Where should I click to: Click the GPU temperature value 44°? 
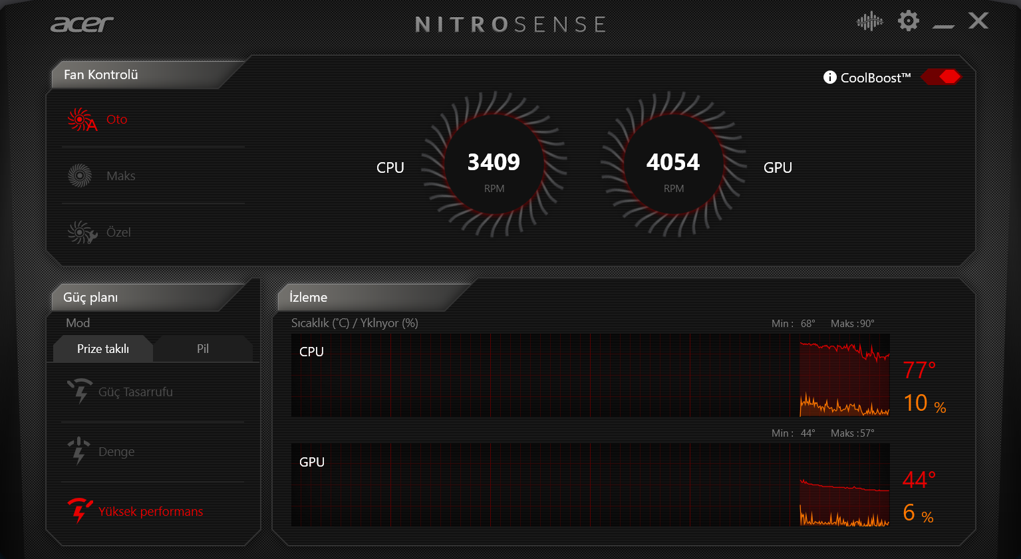pos(919,479)
